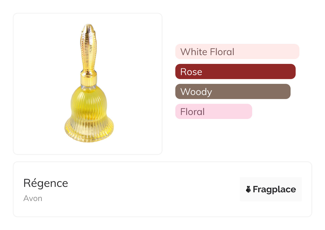Click the Fragplace wordmark text
Image resolution: width=325 pixels, height=230 pixels.
coord(274,189)
